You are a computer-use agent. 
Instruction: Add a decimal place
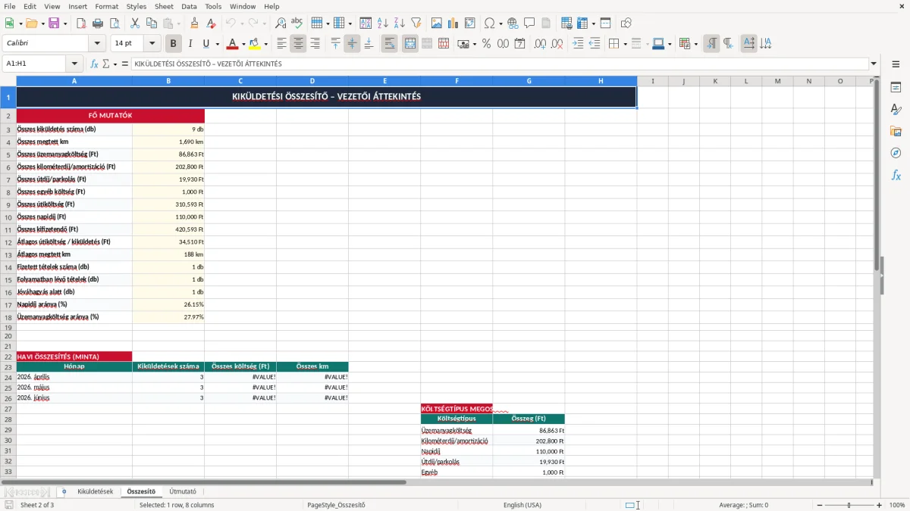(540, 44)
